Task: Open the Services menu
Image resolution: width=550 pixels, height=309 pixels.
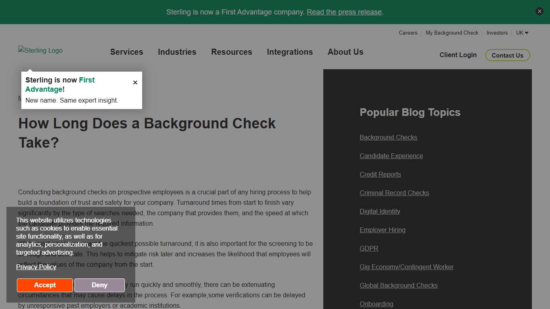Action: tap(126, 52)
